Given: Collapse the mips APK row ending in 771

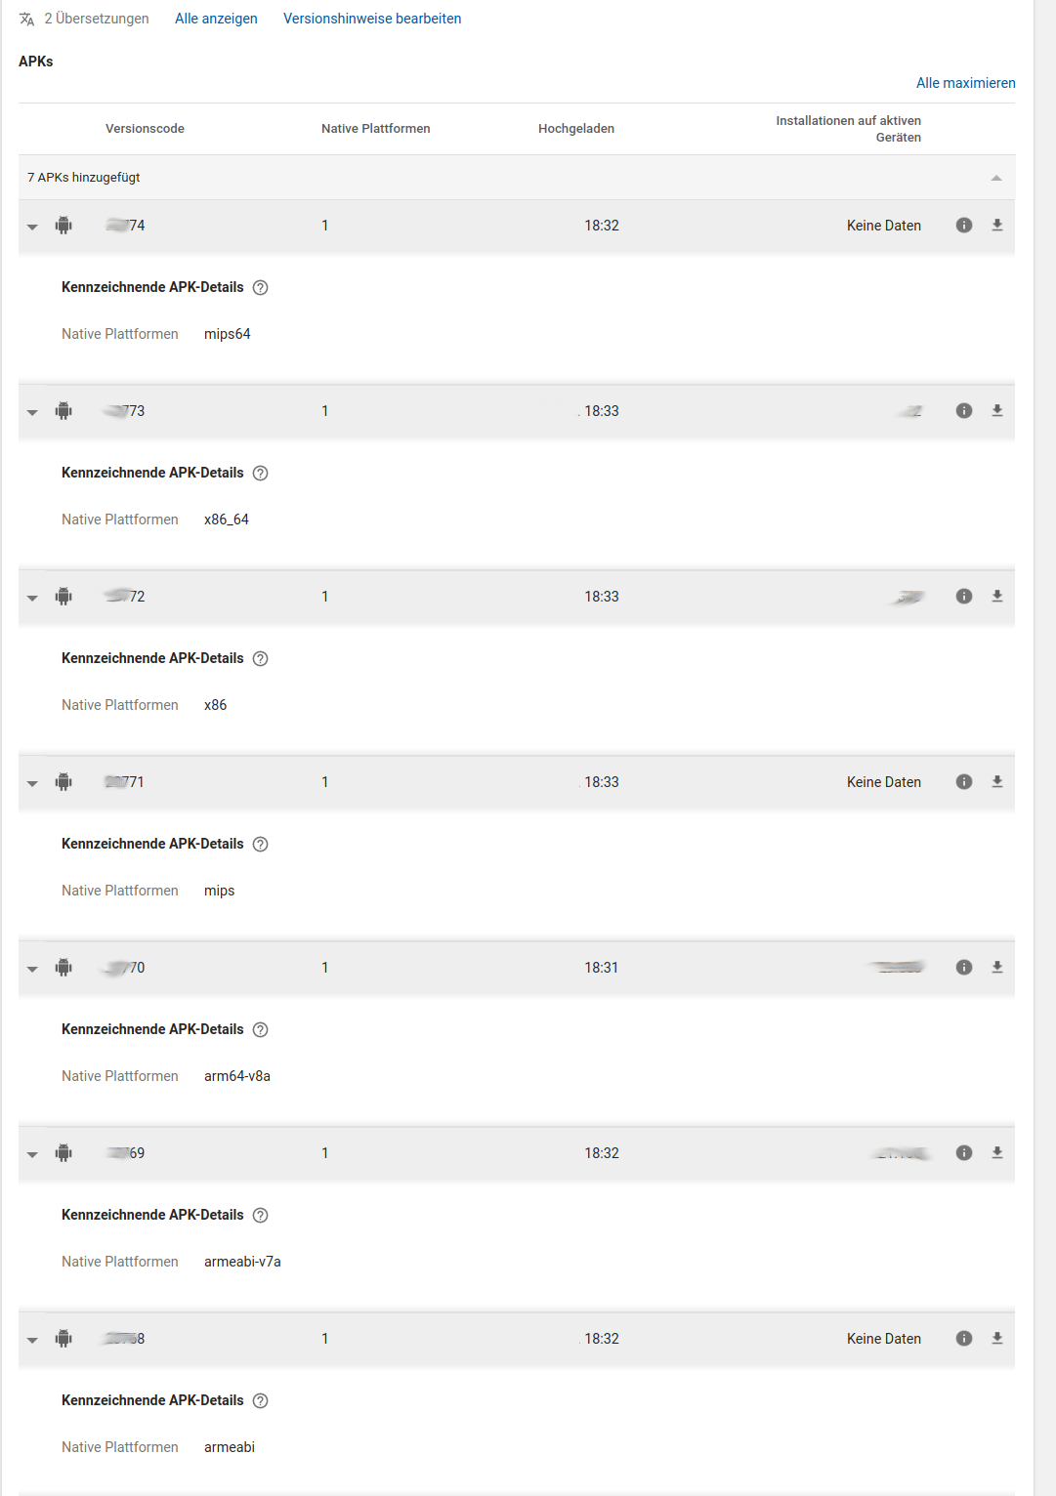Looking at the screenshot, I should tap(32, 783).
